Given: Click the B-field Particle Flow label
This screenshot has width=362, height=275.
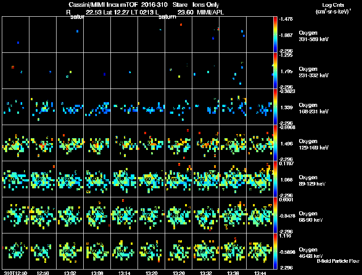Looking at the screenshot, I should 338,261.
